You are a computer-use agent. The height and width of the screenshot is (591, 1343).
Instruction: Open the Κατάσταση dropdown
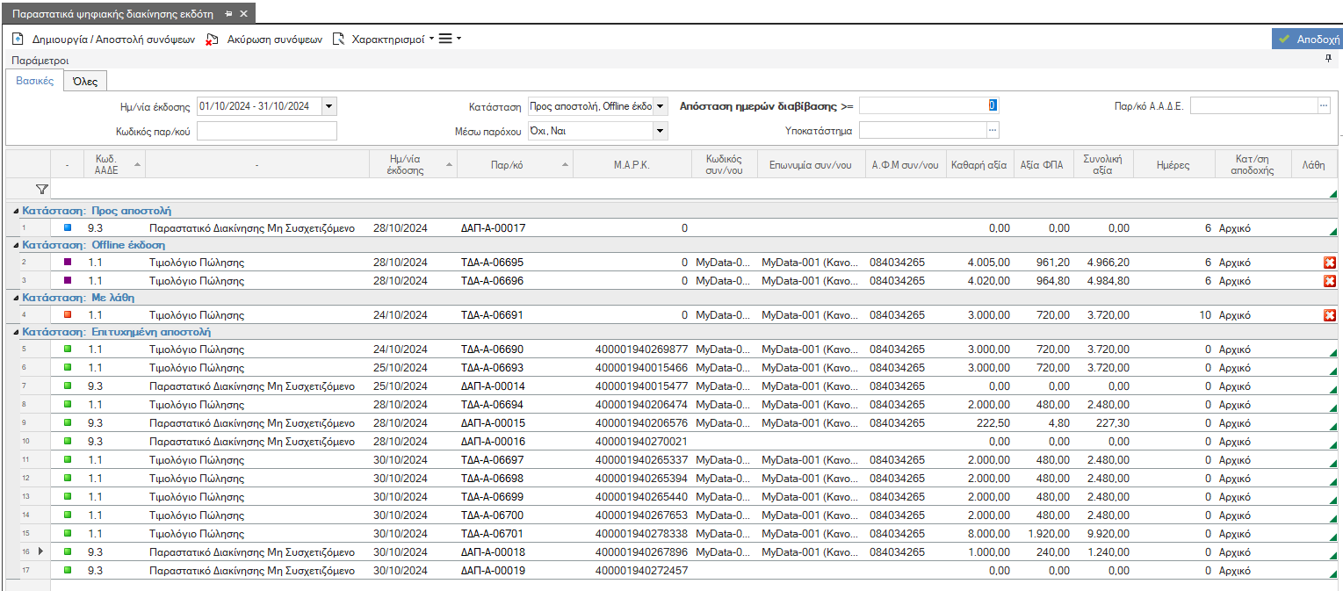click(x=661, y=106)
